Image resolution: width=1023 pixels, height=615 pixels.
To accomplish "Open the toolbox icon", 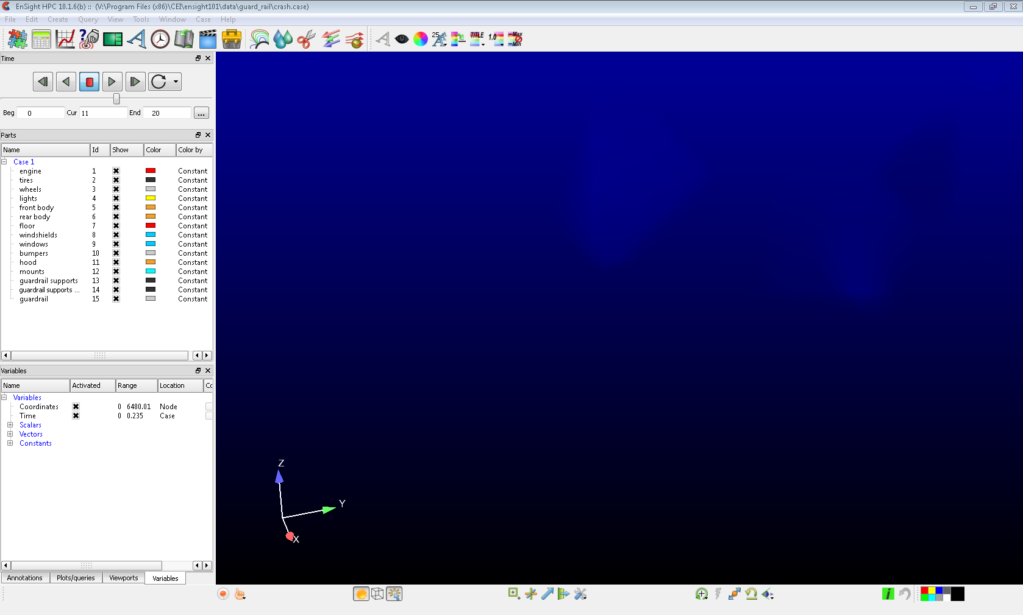I will pyautogui.click(x=232, y=39).
